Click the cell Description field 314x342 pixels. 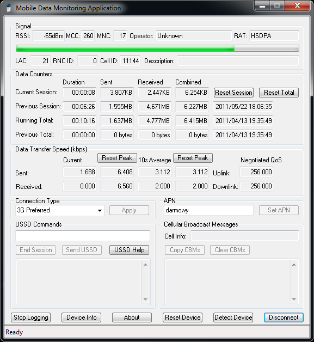pyautogui.click(x=238, y=61)
